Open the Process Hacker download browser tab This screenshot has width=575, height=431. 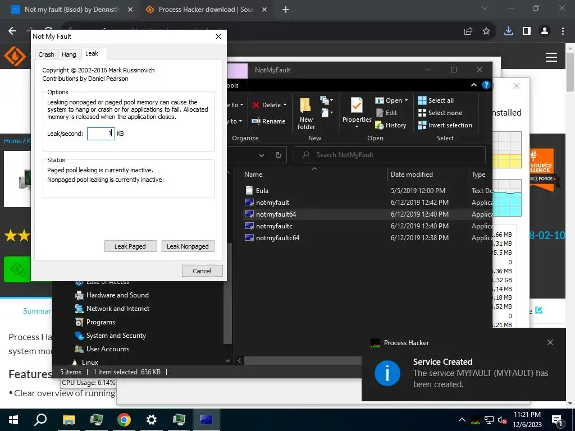[x=206, y=10]
